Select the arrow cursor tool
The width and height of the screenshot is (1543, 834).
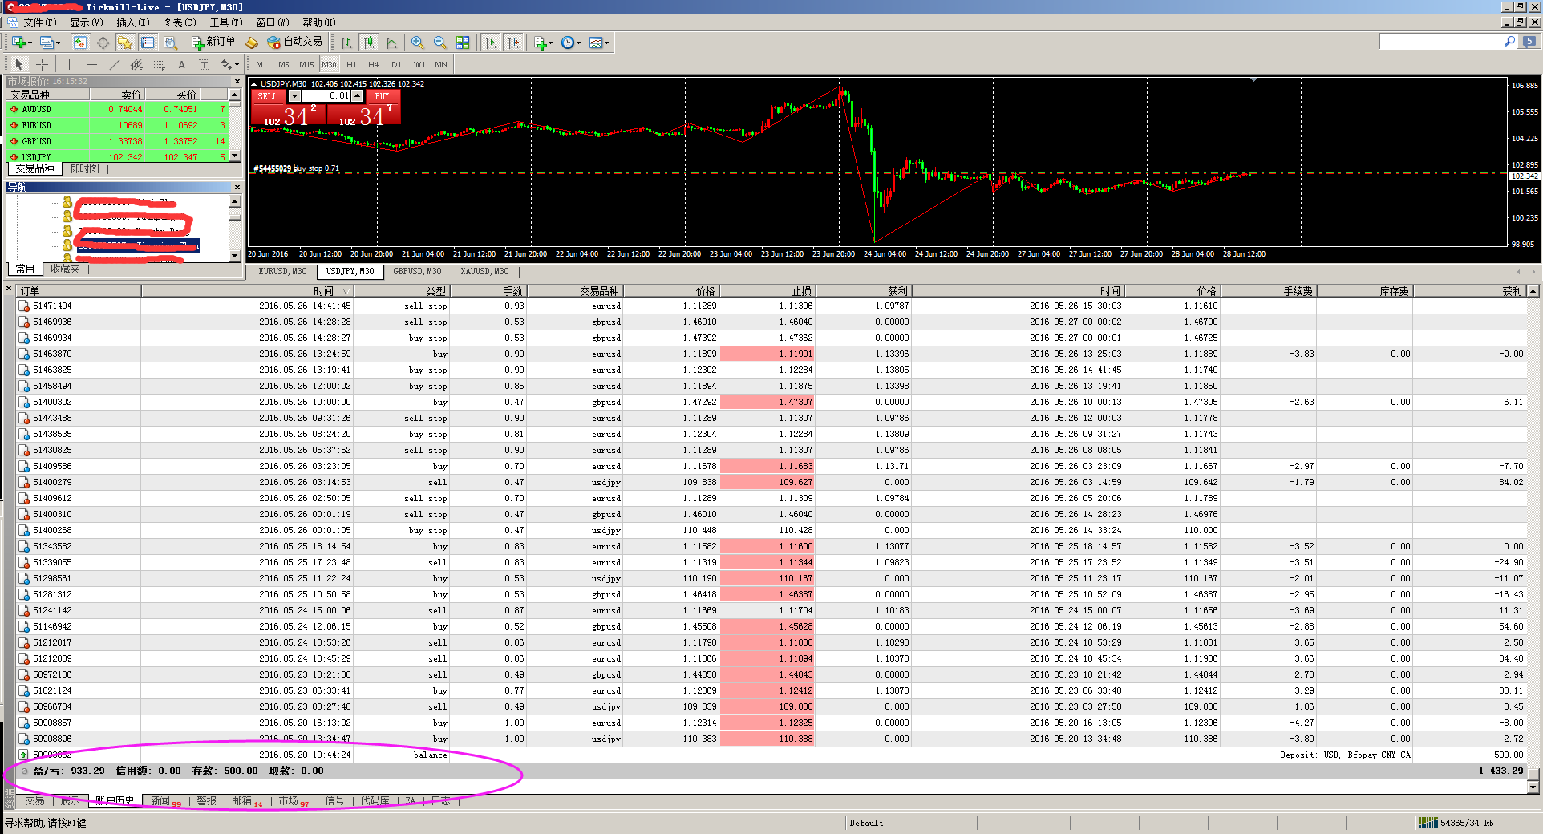[19, 64]
